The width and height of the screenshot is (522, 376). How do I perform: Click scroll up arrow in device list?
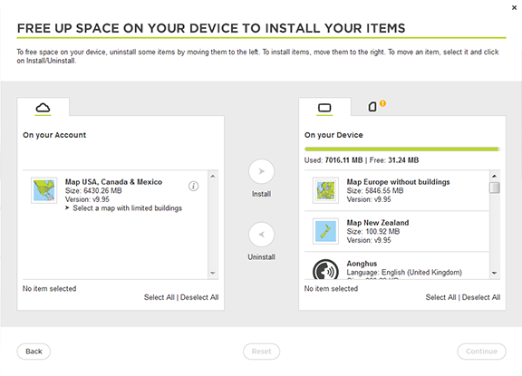(x=495, y=176)
